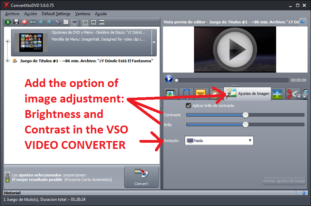Open settings with the wrench icon
Screen dimensions: 311x206
click(x=58, y=22)
